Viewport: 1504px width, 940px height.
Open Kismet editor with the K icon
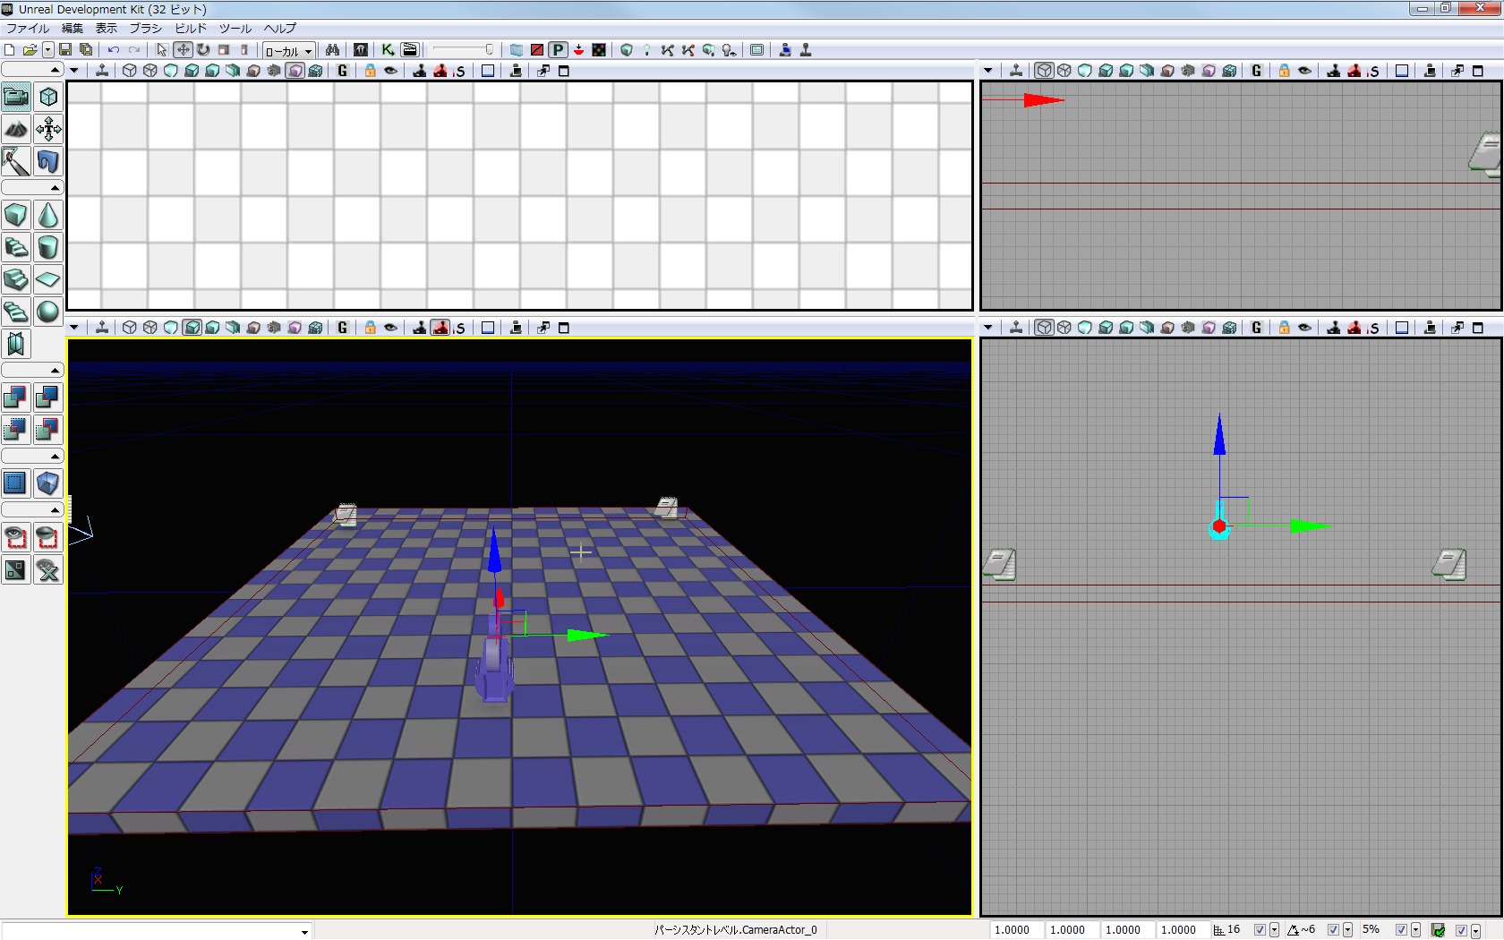[388, 50]
